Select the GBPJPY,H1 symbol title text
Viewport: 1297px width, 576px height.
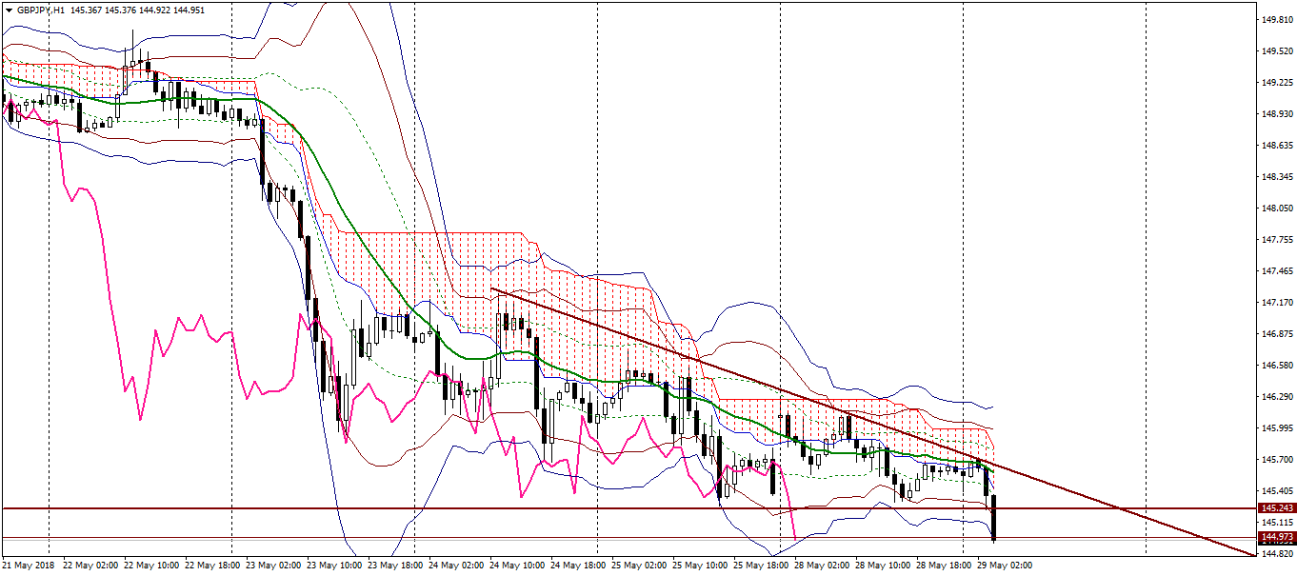click(40, 10)
